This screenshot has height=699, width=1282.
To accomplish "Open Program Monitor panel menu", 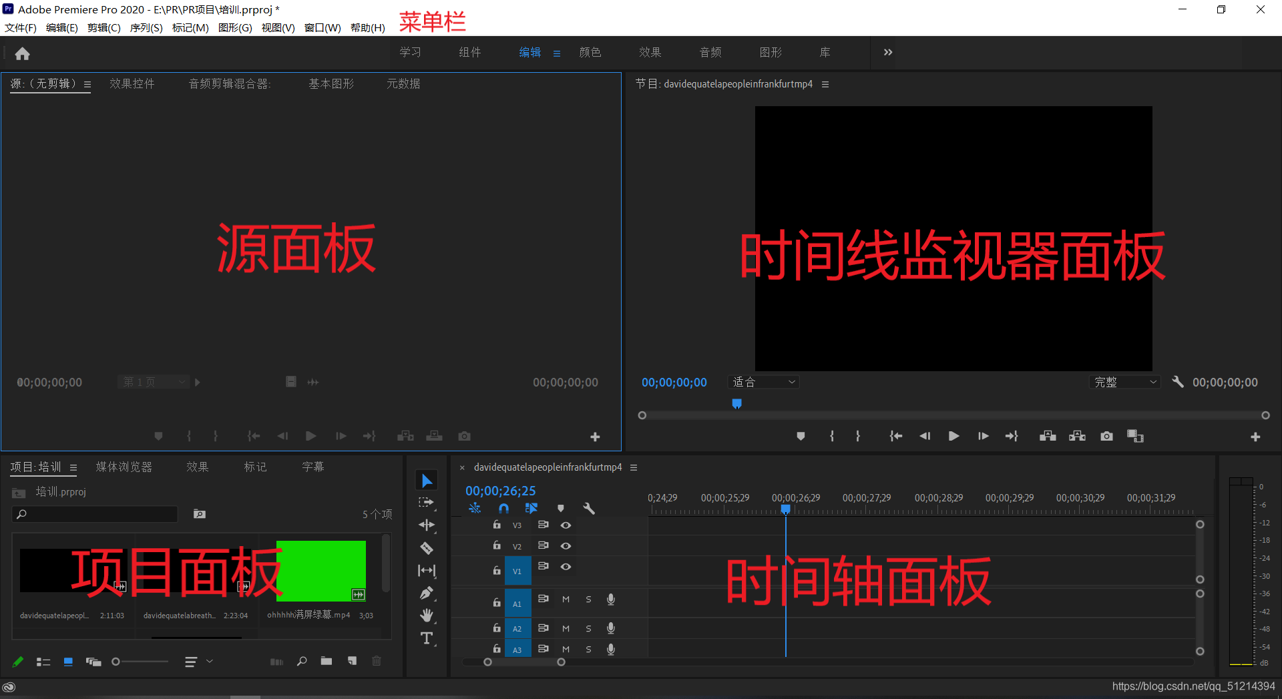I will tap(825, 84).
